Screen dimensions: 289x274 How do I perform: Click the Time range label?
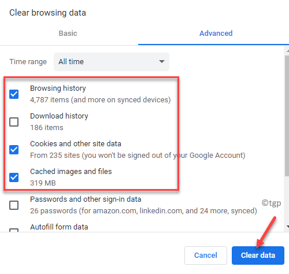click(28, 62)
